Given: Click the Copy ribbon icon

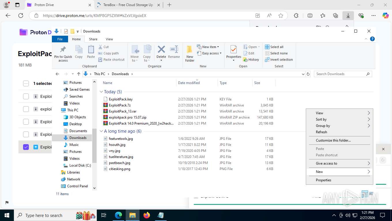Looking at the screenshot, I should (x=79, y=52).
